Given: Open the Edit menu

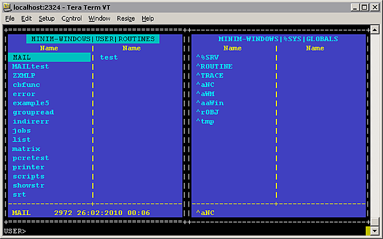Looking at the screenshot, I should 26,19.
